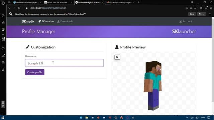The image size is (214, 120).
Task: Open the Windows Start menu
Action: coord(3,118)
